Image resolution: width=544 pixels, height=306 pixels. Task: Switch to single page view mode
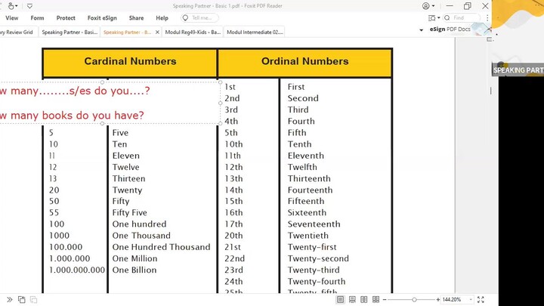point(341,300)
